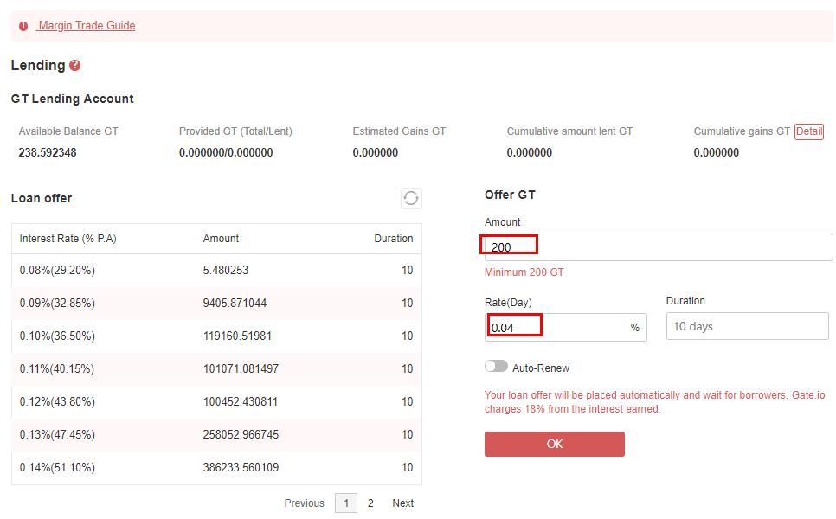Screen dimensions: 836x519
Task: Go to page 2 of loan offers
Action: 370,503
